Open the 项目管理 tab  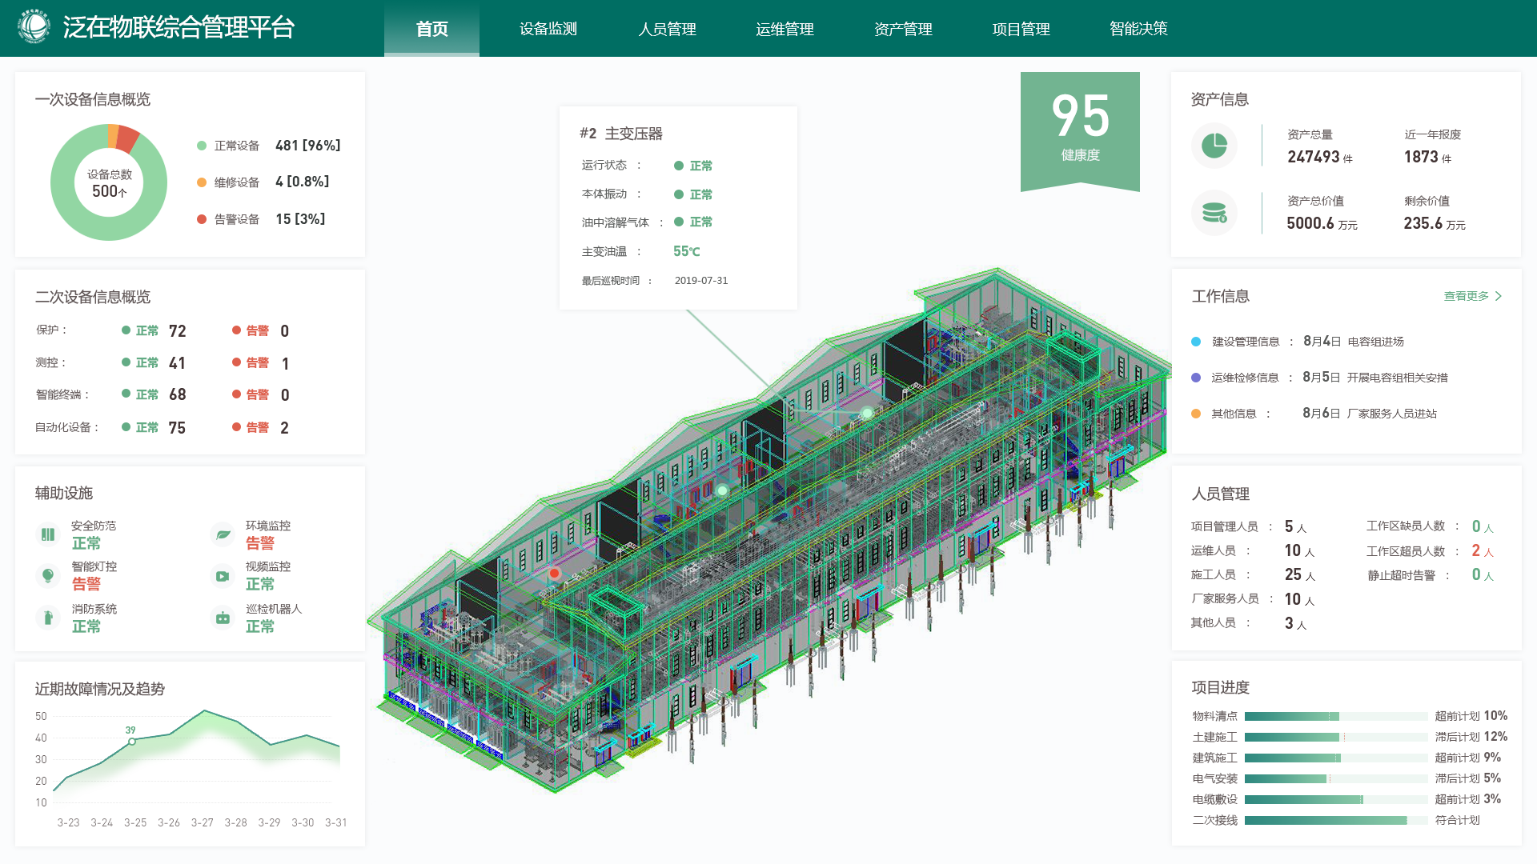[x=1021, y=29]
